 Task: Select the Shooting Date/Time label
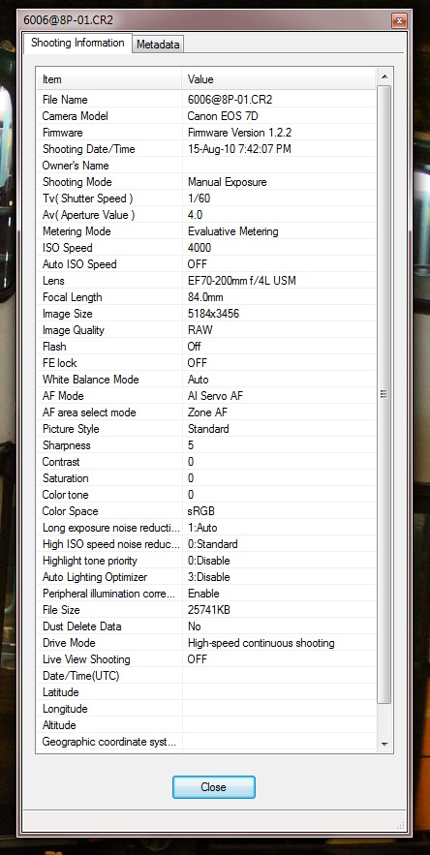click(88, 149)
